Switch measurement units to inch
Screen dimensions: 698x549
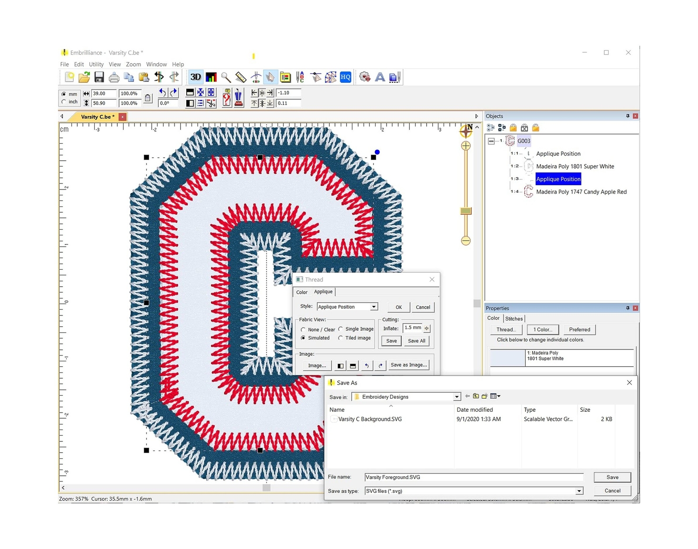pos(64,102)
